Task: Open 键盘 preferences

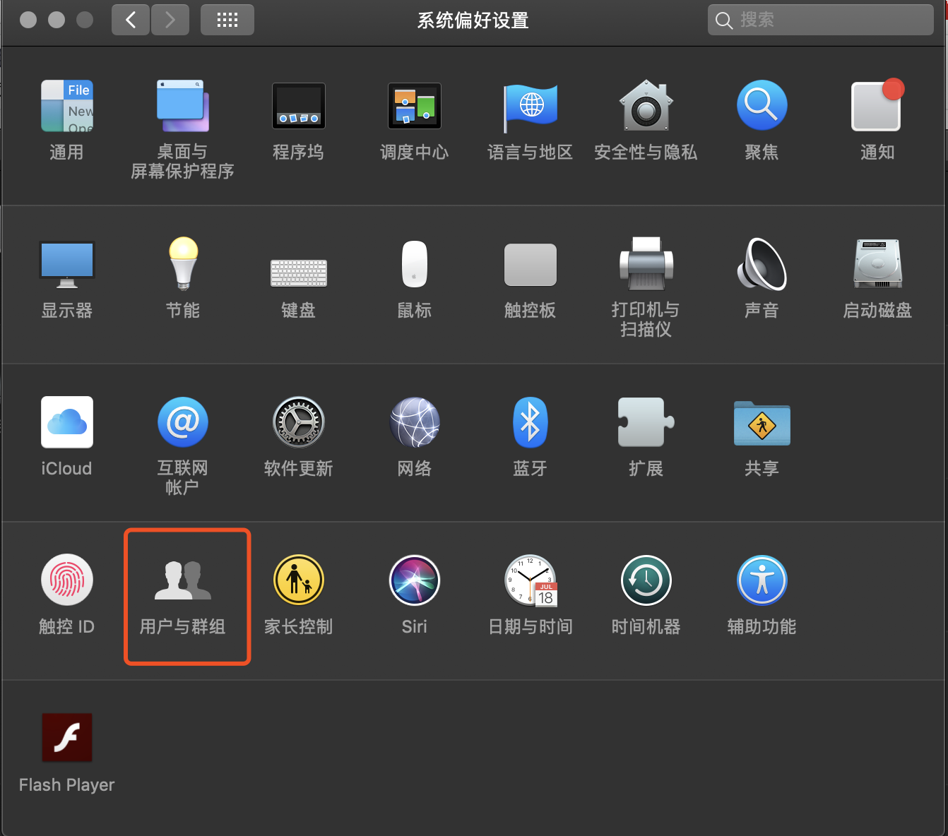Action: [298, 275]
